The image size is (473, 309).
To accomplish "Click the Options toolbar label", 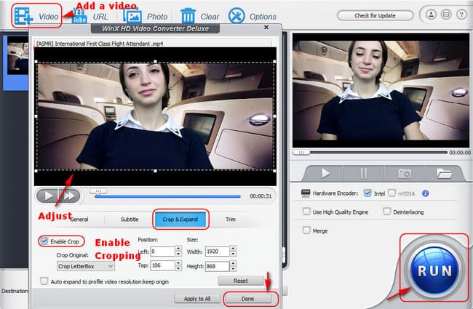I will click(x=263, y=17).
